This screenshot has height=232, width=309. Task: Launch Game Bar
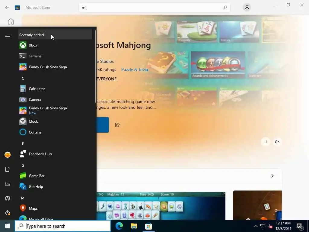pos(55,176)
